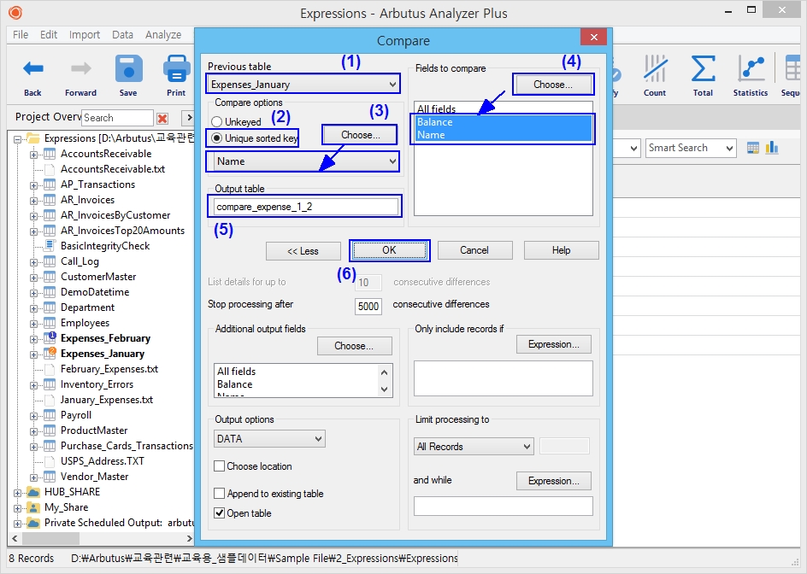Screen dimensions: 807x574
Task: Expand the AP_Transactions tree node
Action: [33, 185]
